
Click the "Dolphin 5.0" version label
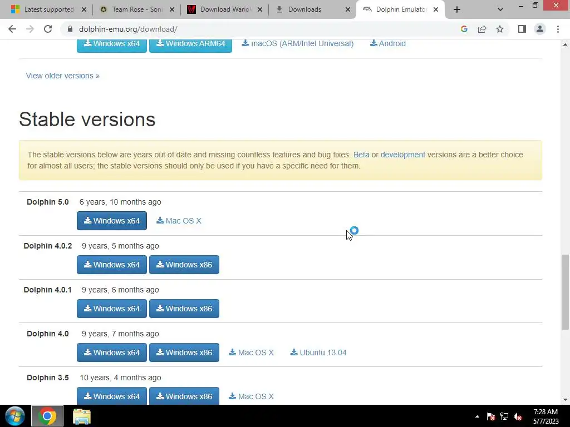point(48,202)
